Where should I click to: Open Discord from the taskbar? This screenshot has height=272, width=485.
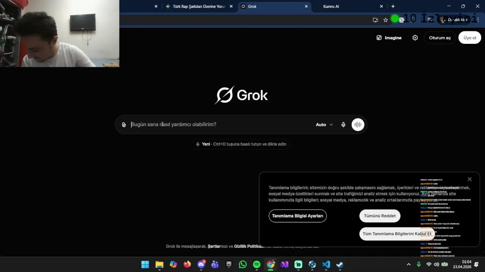click(x=201, y=264)
